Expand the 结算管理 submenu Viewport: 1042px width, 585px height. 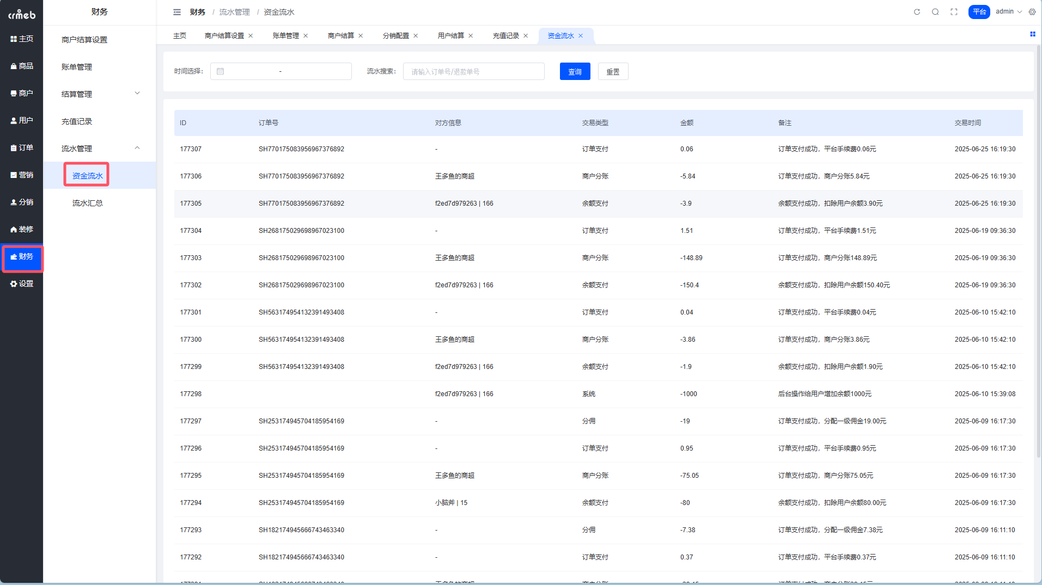pos(100,94)
